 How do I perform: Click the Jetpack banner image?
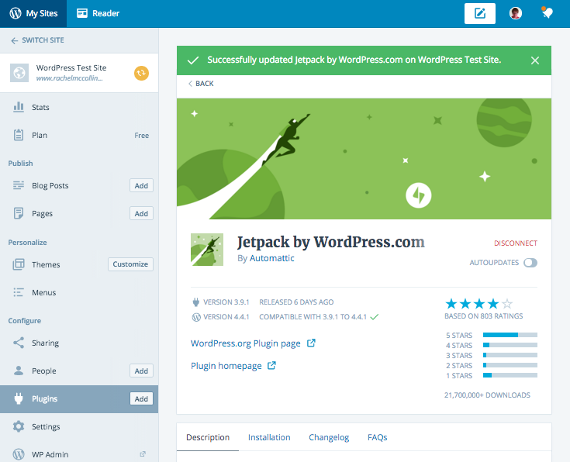(364, 158)
